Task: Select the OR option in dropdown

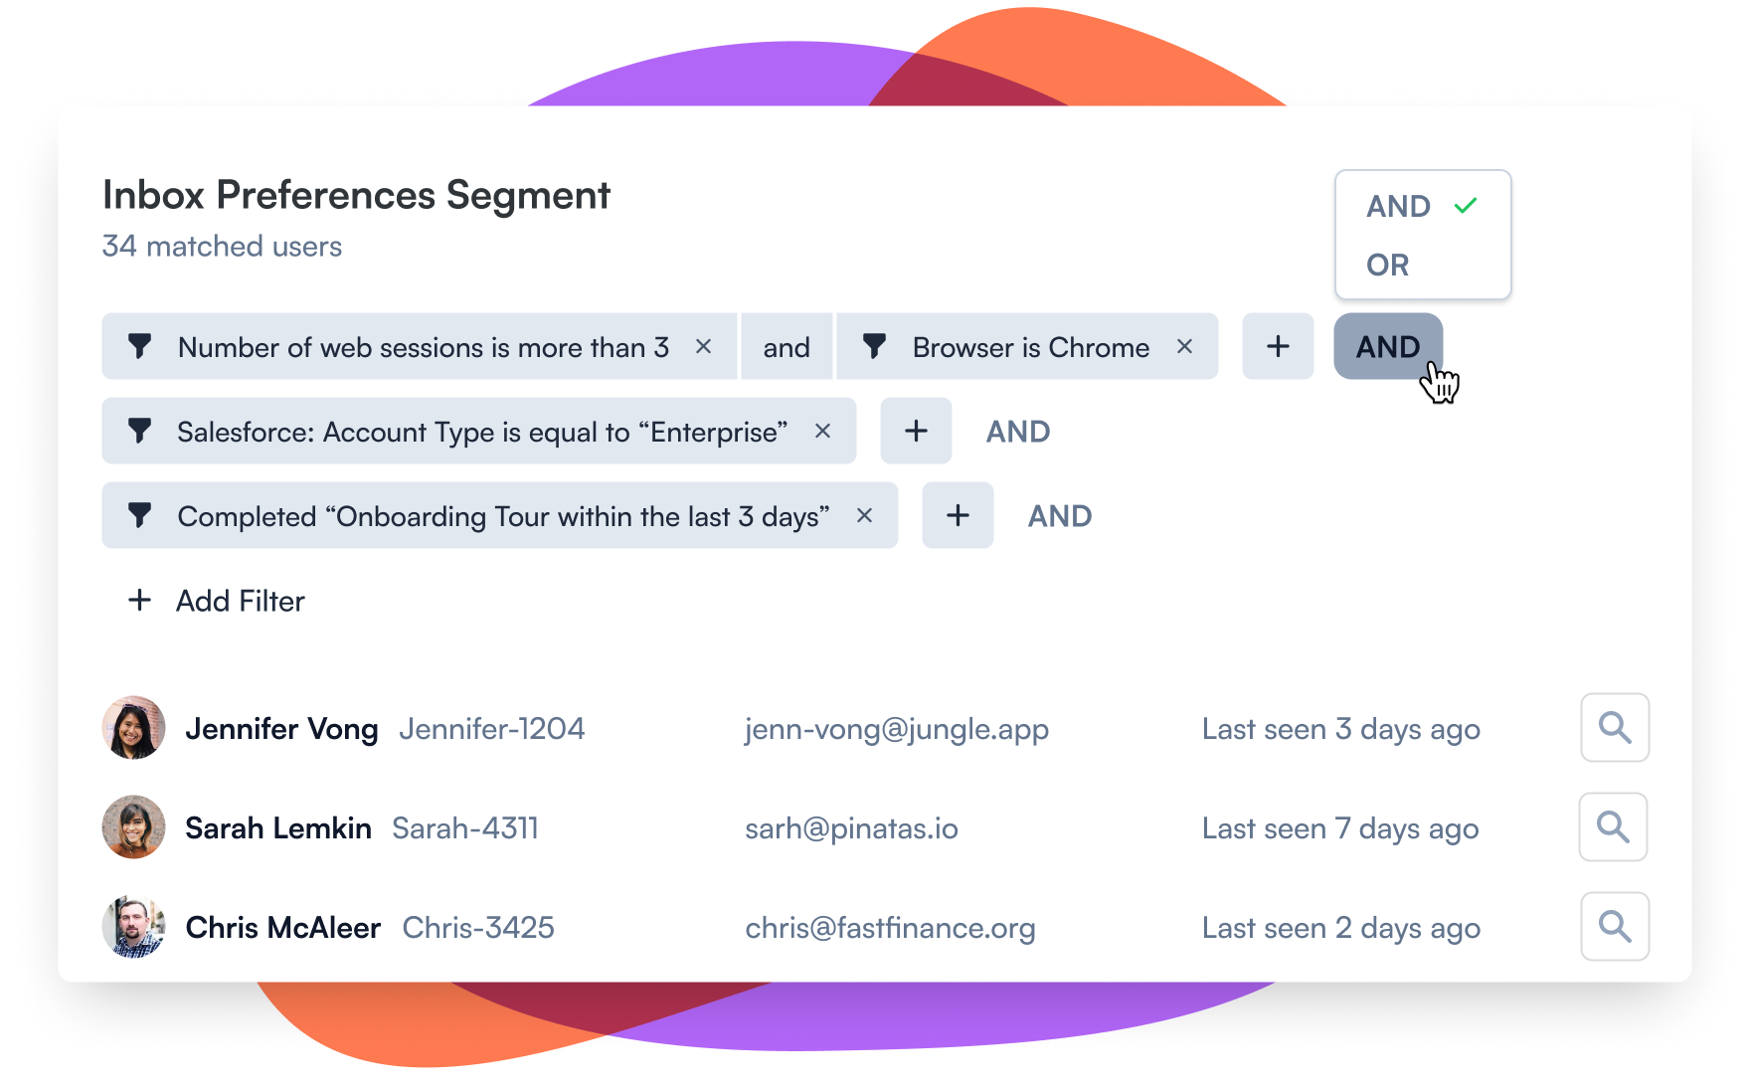Action: (1388, 266)
